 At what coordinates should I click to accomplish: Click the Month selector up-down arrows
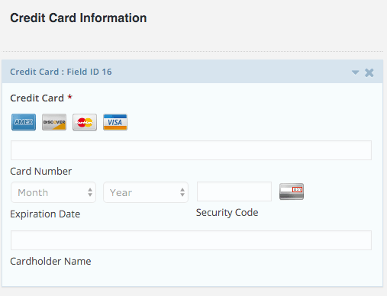coord(90,192)
